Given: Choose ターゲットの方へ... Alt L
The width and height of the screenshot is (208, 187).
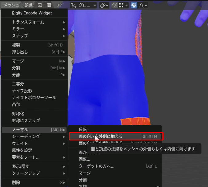Looking at the screenshot, I should (115, 166).
